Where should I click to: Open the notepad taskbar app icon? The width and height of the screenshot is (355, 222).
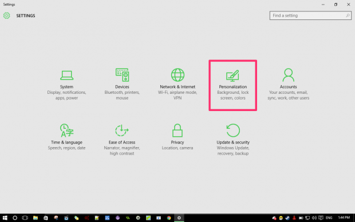click(97, 217)
